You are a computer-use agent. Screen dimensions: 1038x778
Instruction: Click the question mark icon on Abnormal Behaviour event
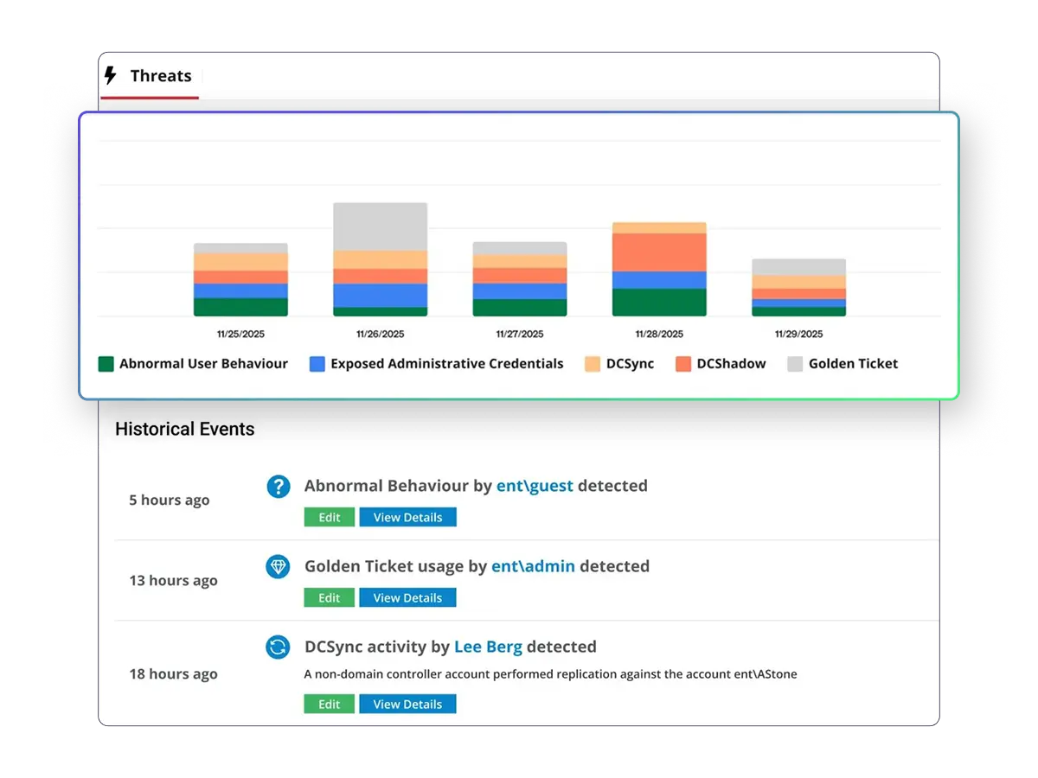(278, 487)
